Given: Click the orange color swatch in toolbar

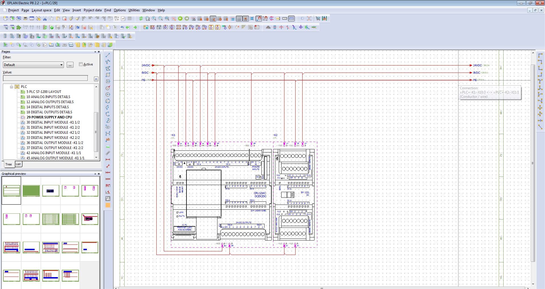Looking at the screenshot, I should click(108, 205).
